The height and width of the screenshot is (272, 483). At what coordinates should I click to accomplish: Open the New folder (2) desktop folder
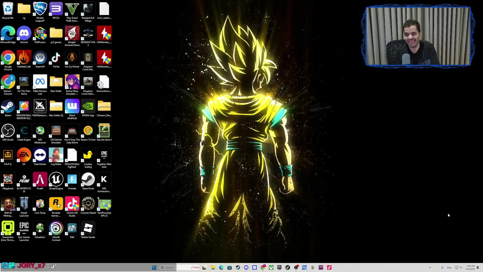pyautogui.click(x=56, y=108)
